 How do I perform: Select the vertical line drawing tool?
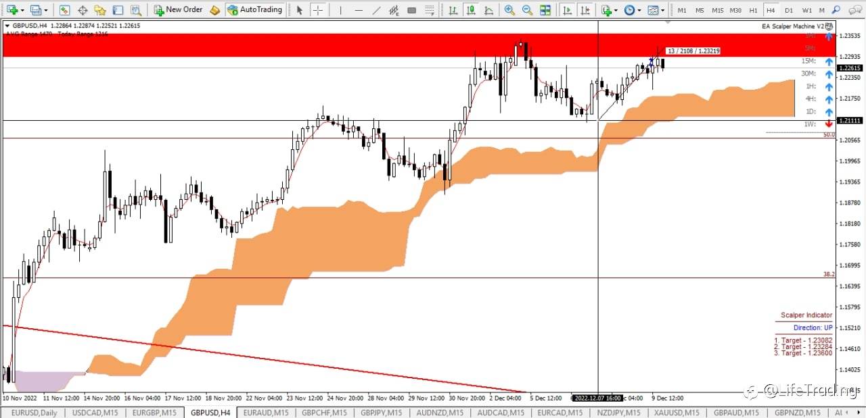(340, 10)
